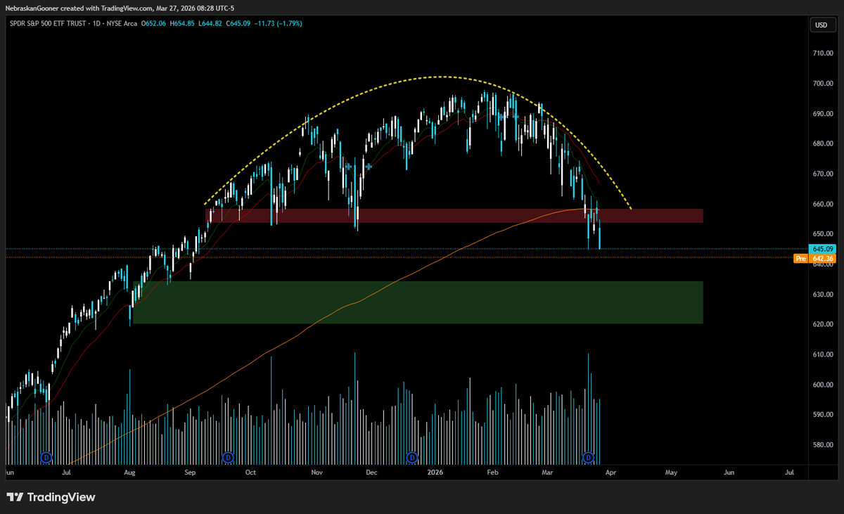844x514 pixels.
Task: Click the 590.00 price axis label
Action: point(823,415)
